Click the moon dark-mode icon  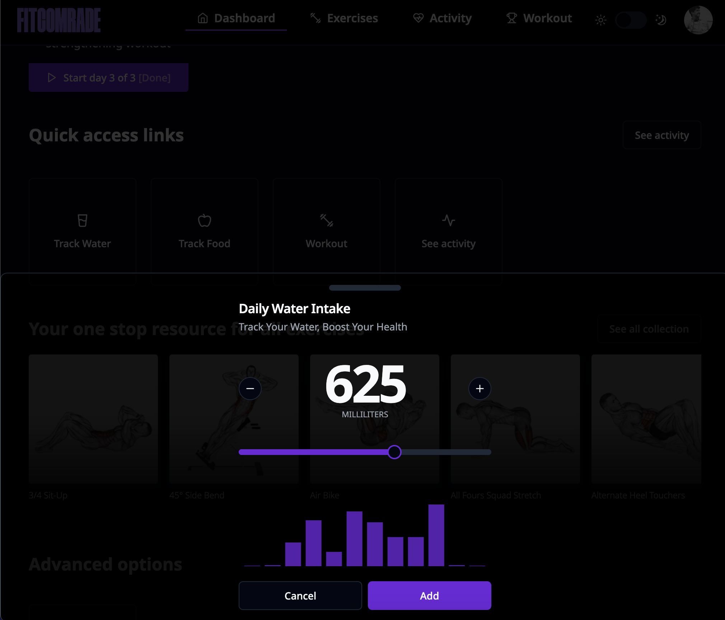coord(661,20)
